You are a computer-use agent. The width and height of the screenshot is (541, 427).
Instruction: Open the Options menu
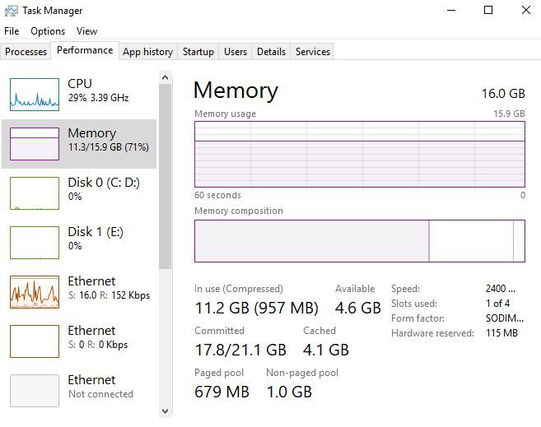click(x=48, y=31)
